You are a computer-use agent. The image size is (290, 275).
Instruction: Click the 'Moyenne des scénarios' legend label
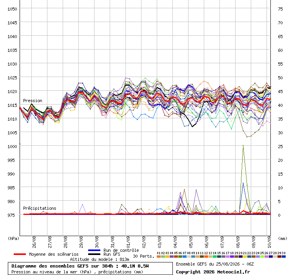(54, 254)
